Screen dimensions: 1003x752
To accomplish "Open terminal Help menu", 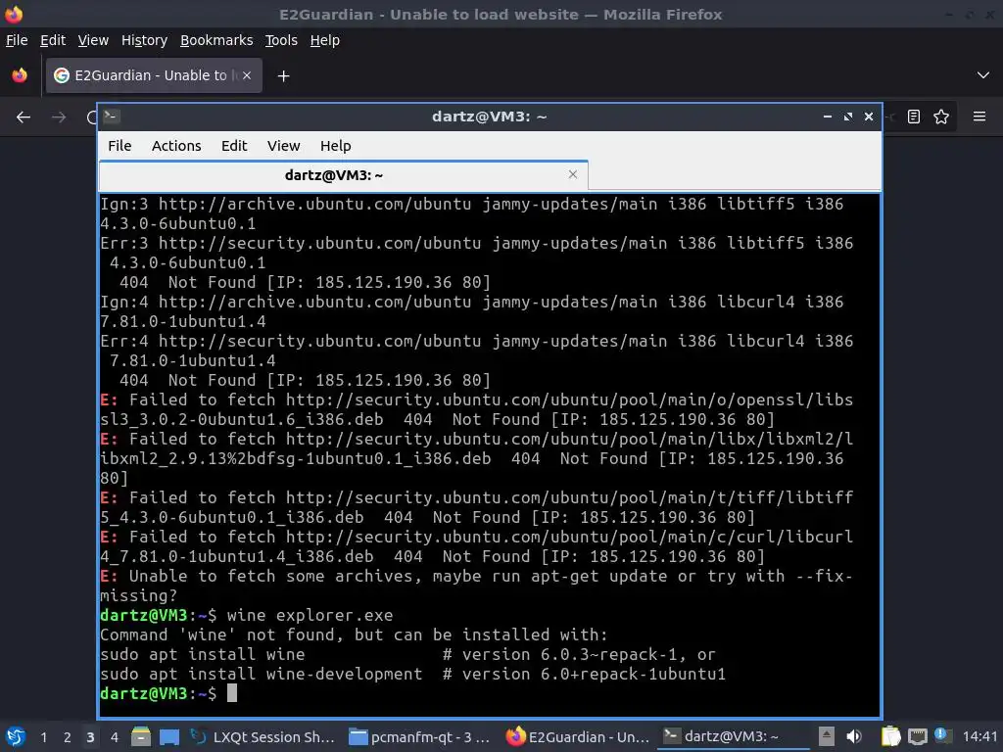I will click(335, 146).
